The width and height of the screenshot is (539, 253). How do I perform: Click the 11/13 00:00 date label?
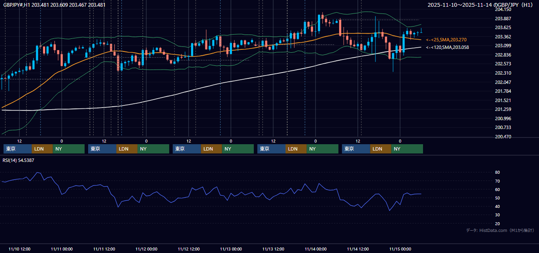point(231,249)
